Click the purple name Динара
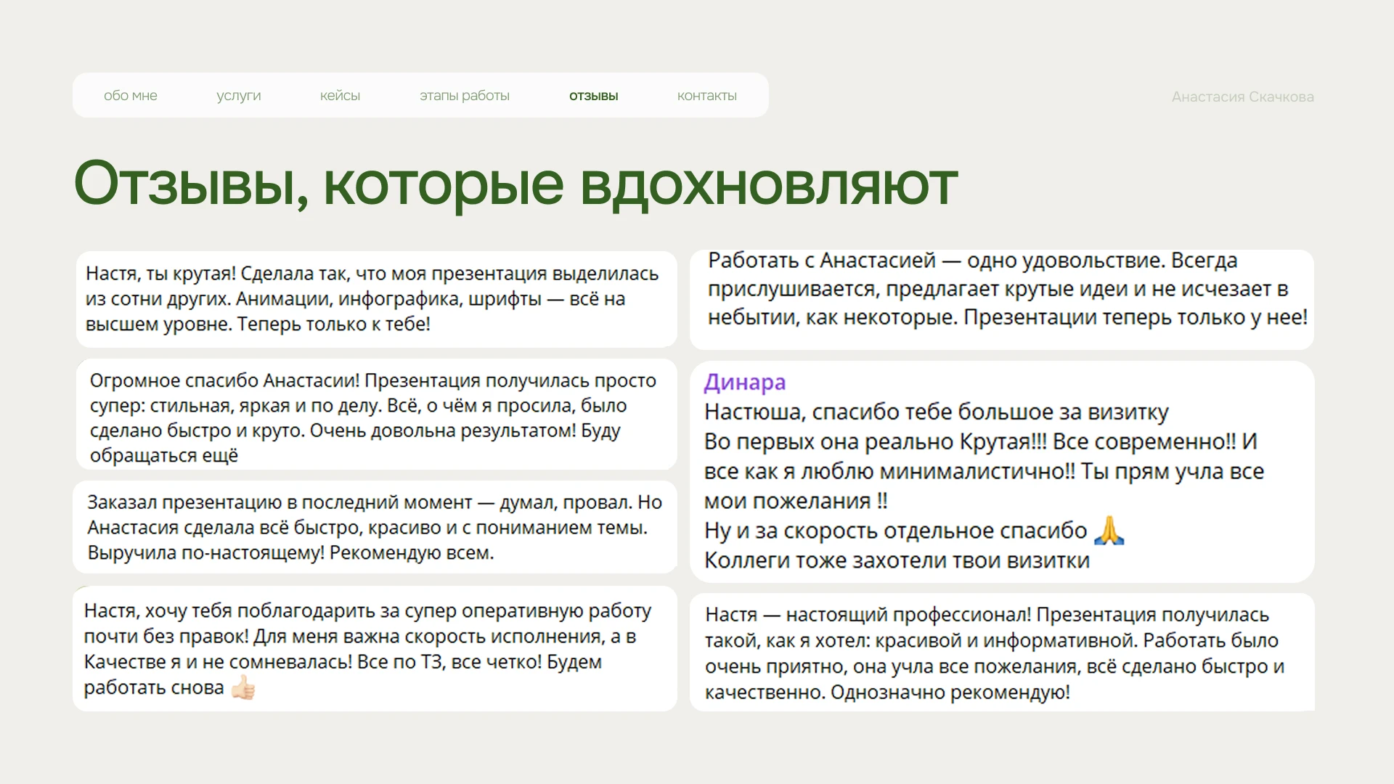The height and width of the screenshot is (784, 1394). pos(744,382)
